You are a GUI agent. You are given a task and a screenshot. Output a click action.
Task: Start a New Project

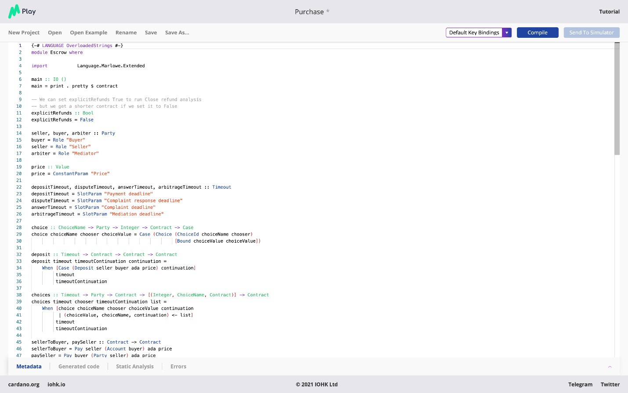click(24, 33)
